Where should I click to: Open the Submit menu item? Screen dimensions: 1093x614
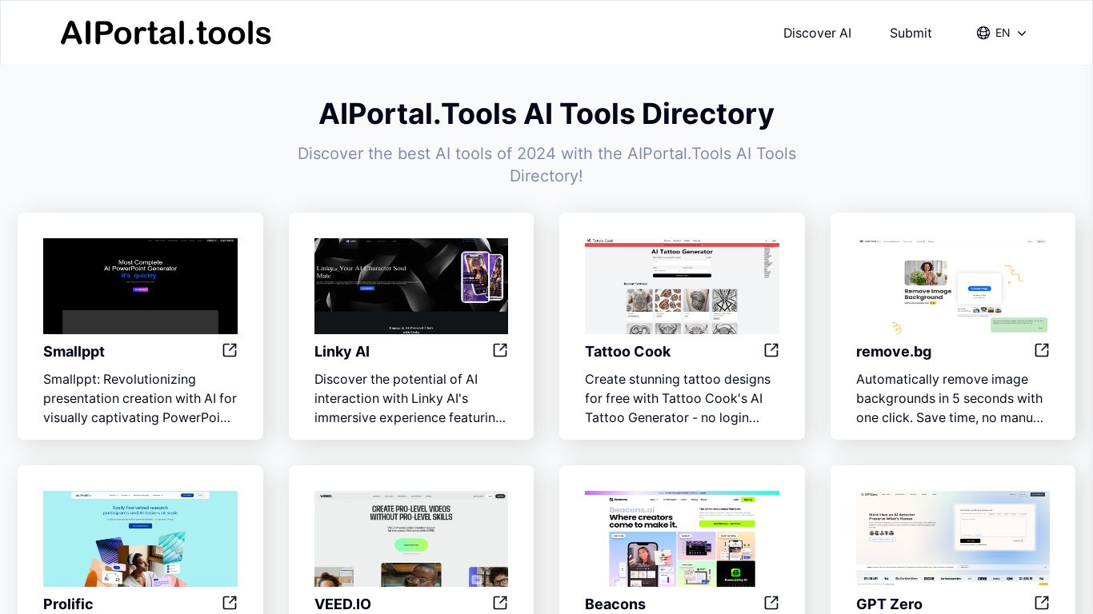911,33
